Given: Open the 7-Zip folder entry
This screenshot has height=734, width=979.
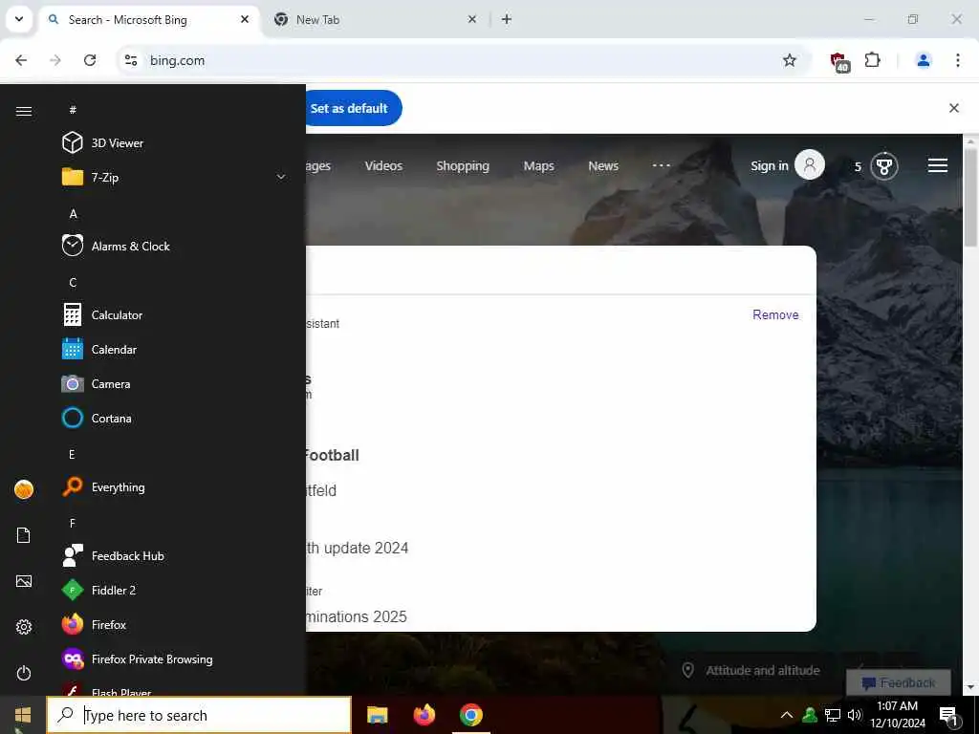Looking at the screenshot, I should [172, 177].
